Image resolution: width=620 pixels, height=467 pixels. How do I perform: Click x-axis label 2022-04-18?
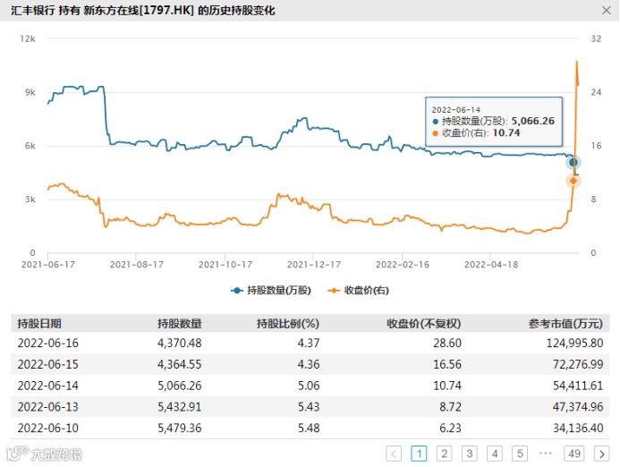coord(490,265)
